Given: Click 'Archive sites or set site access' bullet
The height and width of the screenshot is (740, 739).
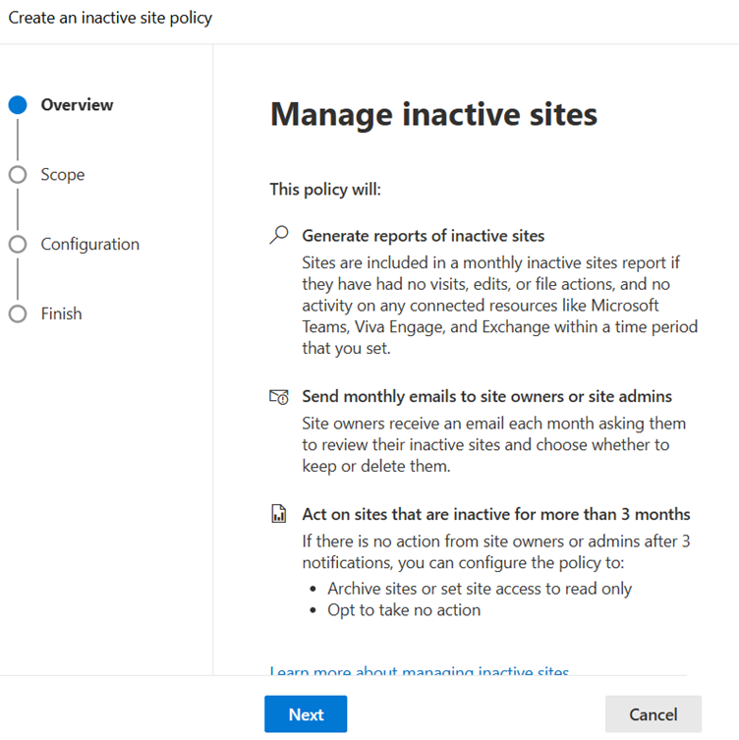Looking at the screenshot, I should pyautogui.click(x=480, y=589).
